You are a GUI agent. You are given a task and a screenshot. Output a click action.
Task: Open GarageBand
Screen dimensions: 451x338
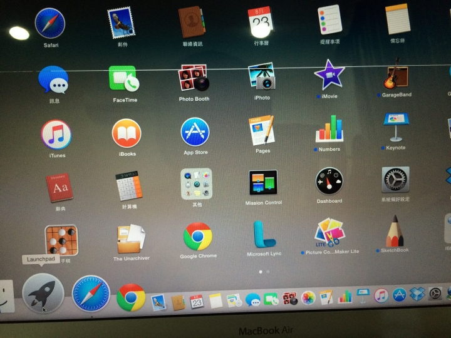(x=395, y=74)
